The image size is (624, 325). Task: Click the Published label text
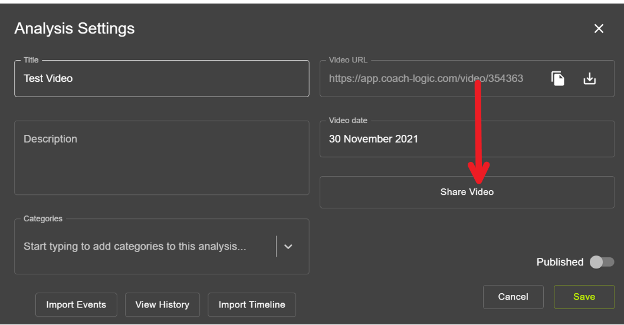point(559,262)
